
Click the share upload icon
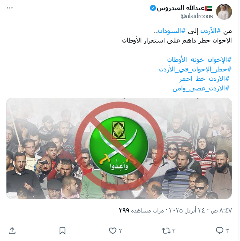(x=12, y=231)
